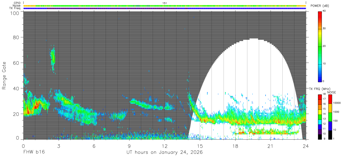
Task: Click the green segment of the NOISE color bar
Action: point(330,117)
